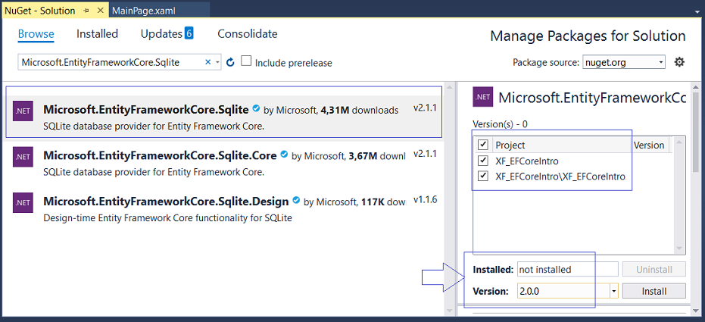Switch to the Updates tab
The image size is (705, 322).
pos(161,34)
